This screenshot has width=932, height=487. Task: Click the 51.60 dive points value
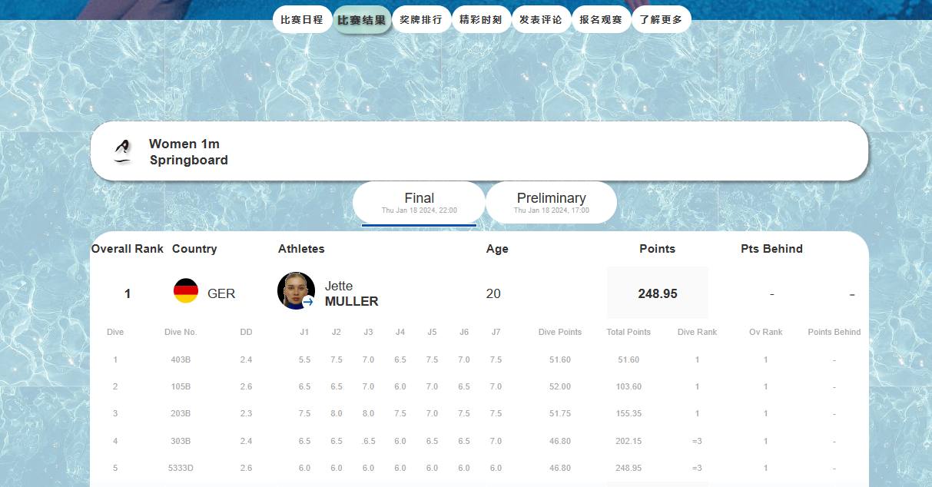point(560,359)
